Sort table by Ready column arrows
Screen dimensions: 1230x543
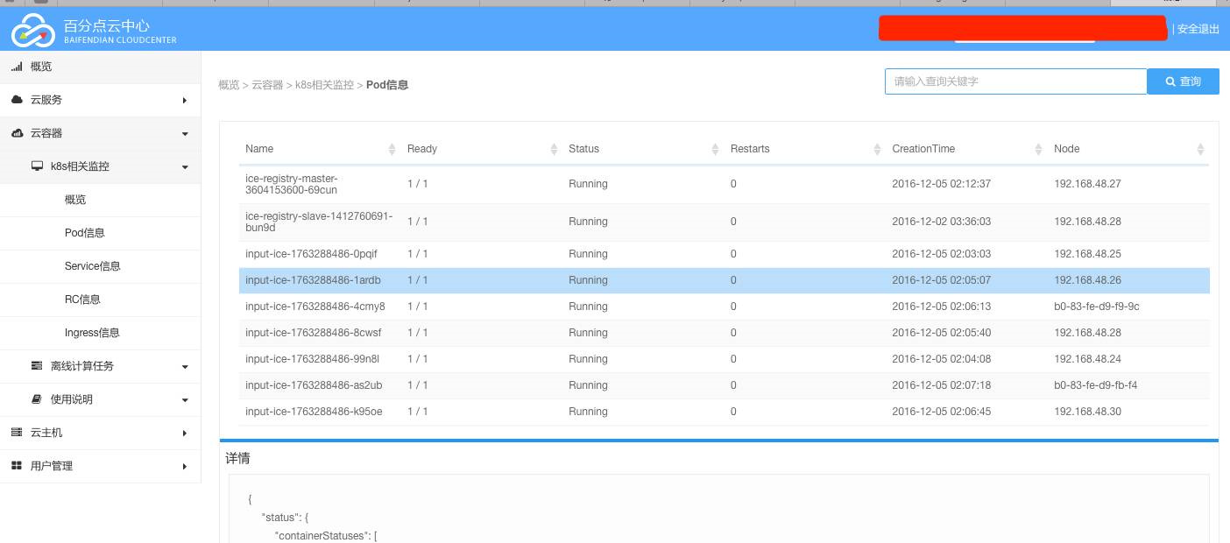554,150
